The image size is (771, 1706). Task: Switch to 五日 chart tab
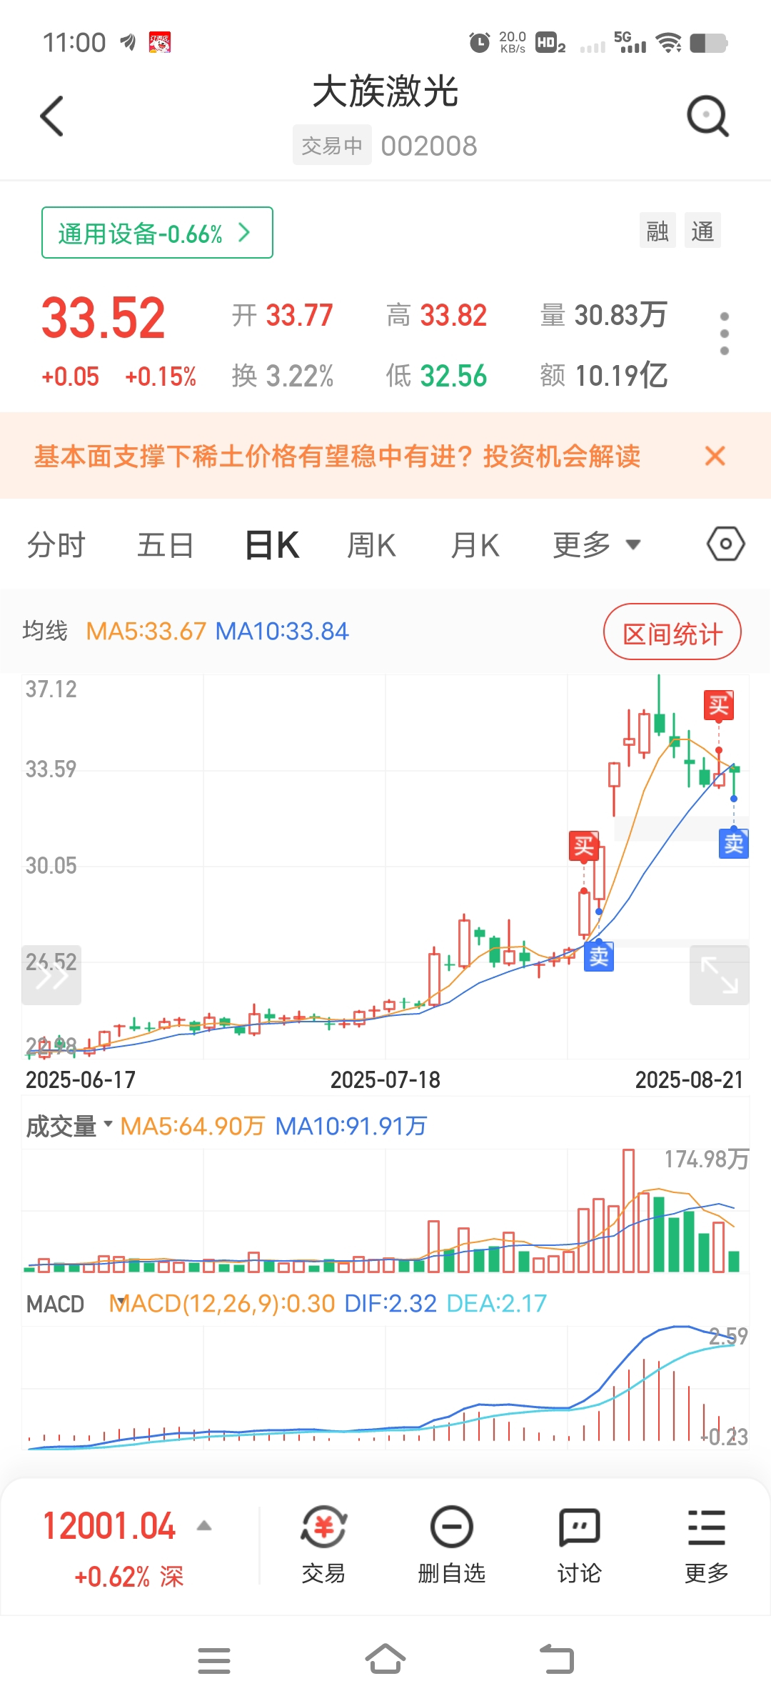tap(166, 545)
